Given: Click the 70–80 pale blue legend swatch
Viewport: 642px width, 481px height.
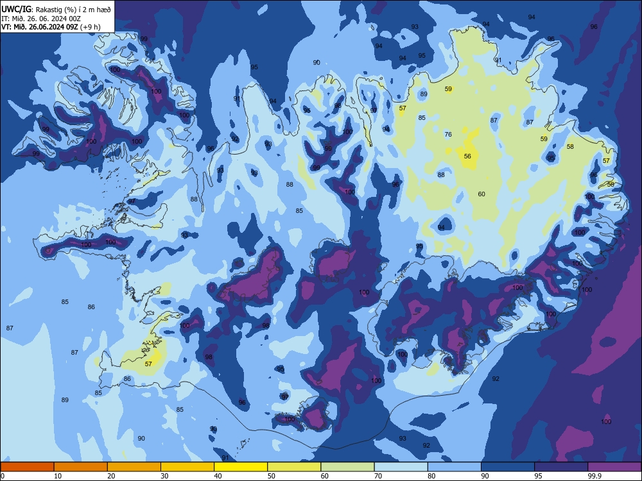Looking at the screenshot, I should pyautogui.click(x=401, y=467).
